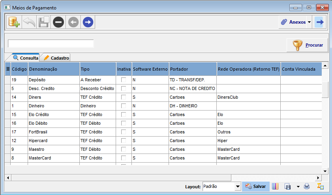Select the Elo Débito denomination cell
This screenshot has width=332, height=195.
click(54, 123)
